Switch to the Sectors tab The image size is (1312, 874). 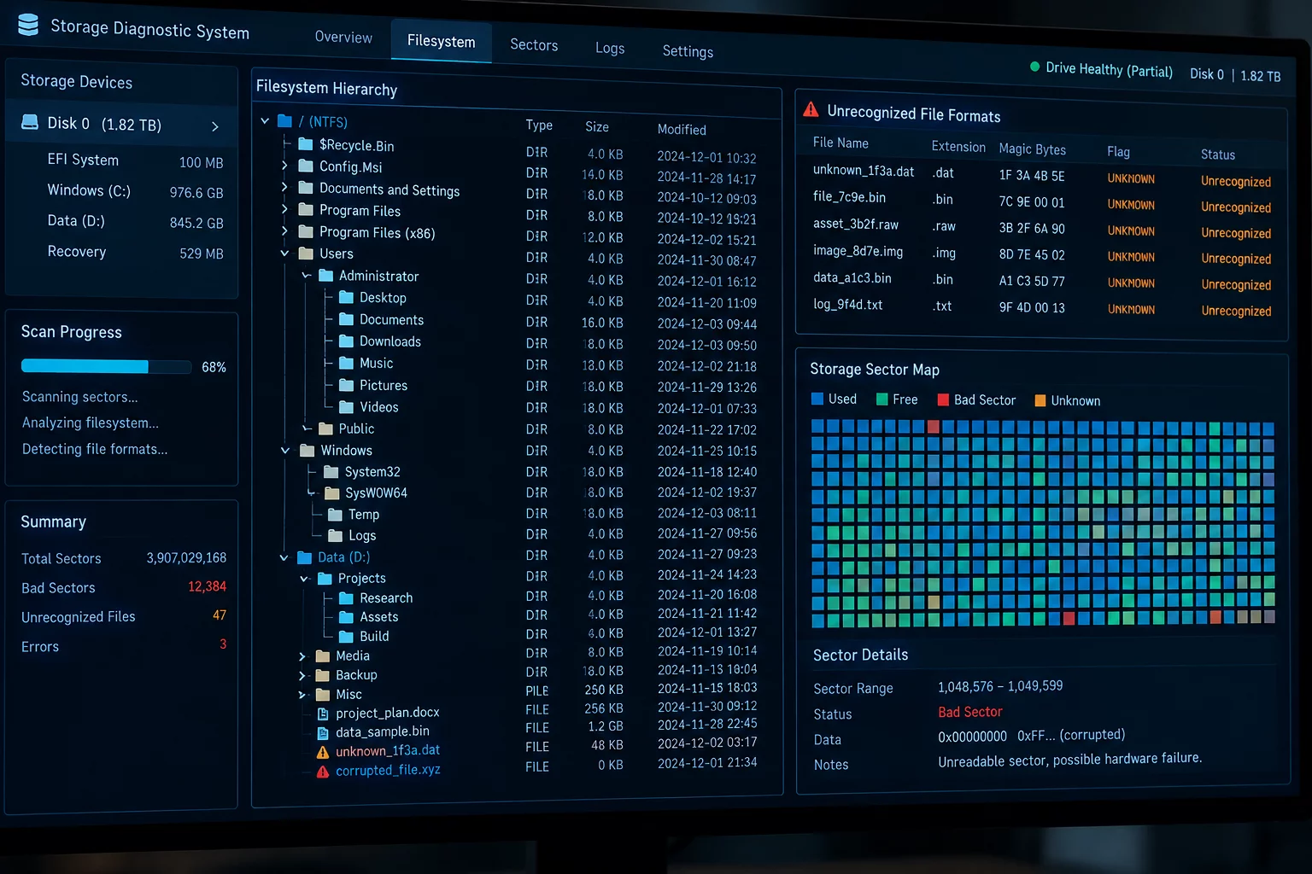534,44
